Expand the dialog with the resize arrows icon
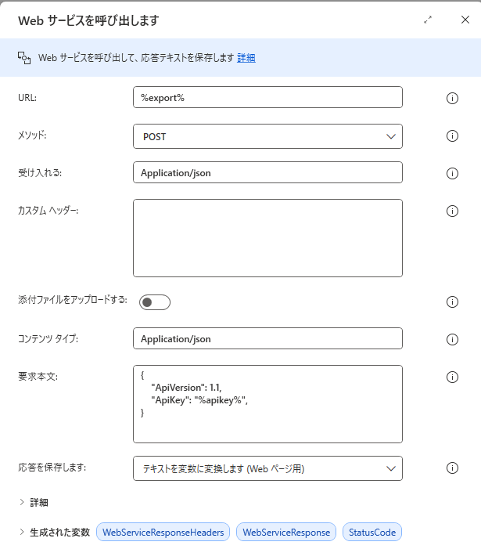This screenshot has width=481, height=549. pyautogui.click(x=428, y=20)
